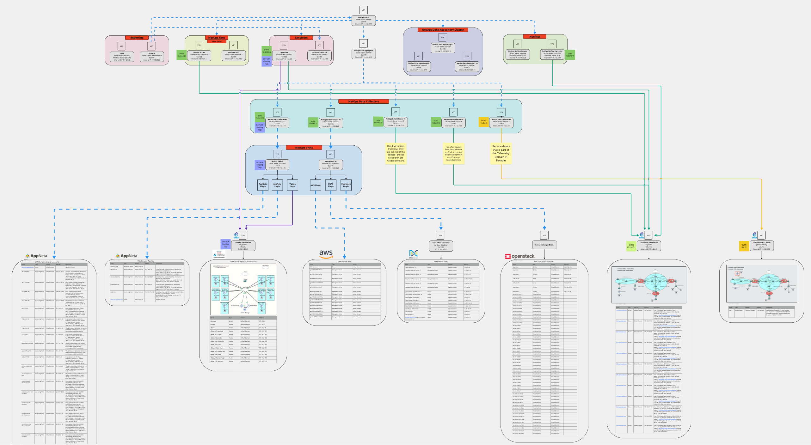
Task: Select the vm icon above CABI server
Action: click(x=122, y=46)
